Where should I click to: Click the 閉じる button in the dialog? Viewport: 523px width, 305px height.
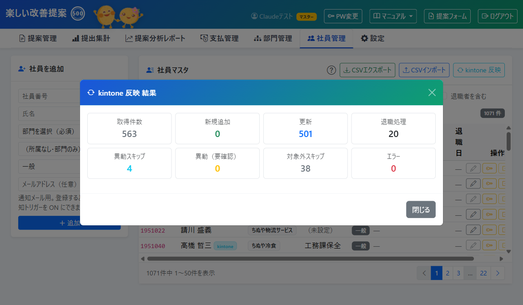click(421, 209)
